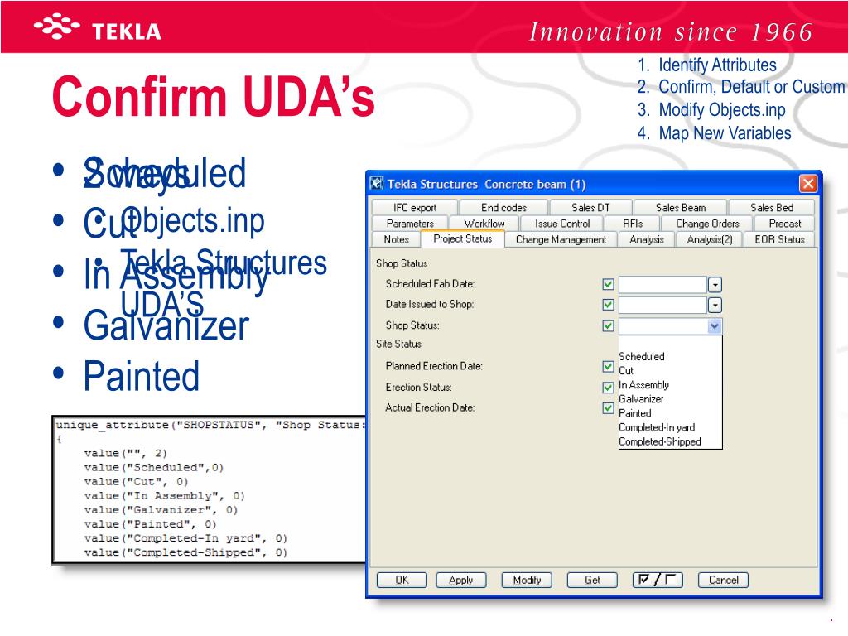Switch to the Sales DT tab
The width and height of the screenshot is (848, 636).
click(590, 208)
